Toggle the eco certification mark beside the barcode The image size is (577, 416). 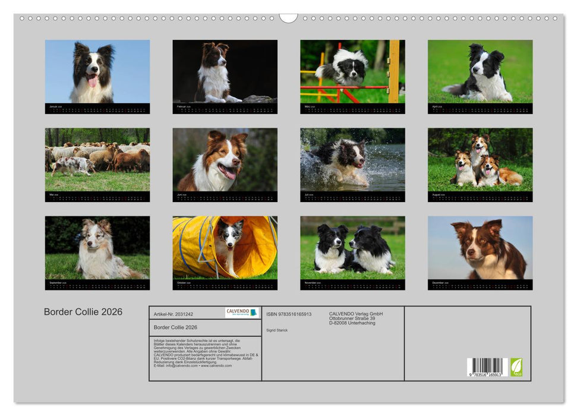516,367
